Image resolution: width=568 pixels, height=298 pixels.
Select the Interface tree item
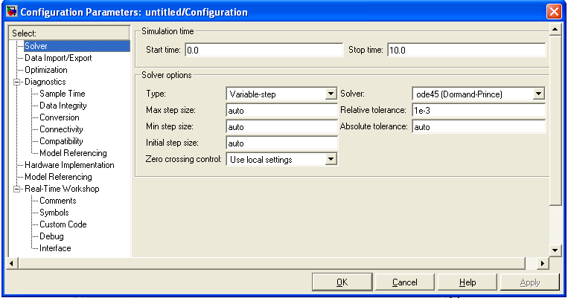pos(55,248)
